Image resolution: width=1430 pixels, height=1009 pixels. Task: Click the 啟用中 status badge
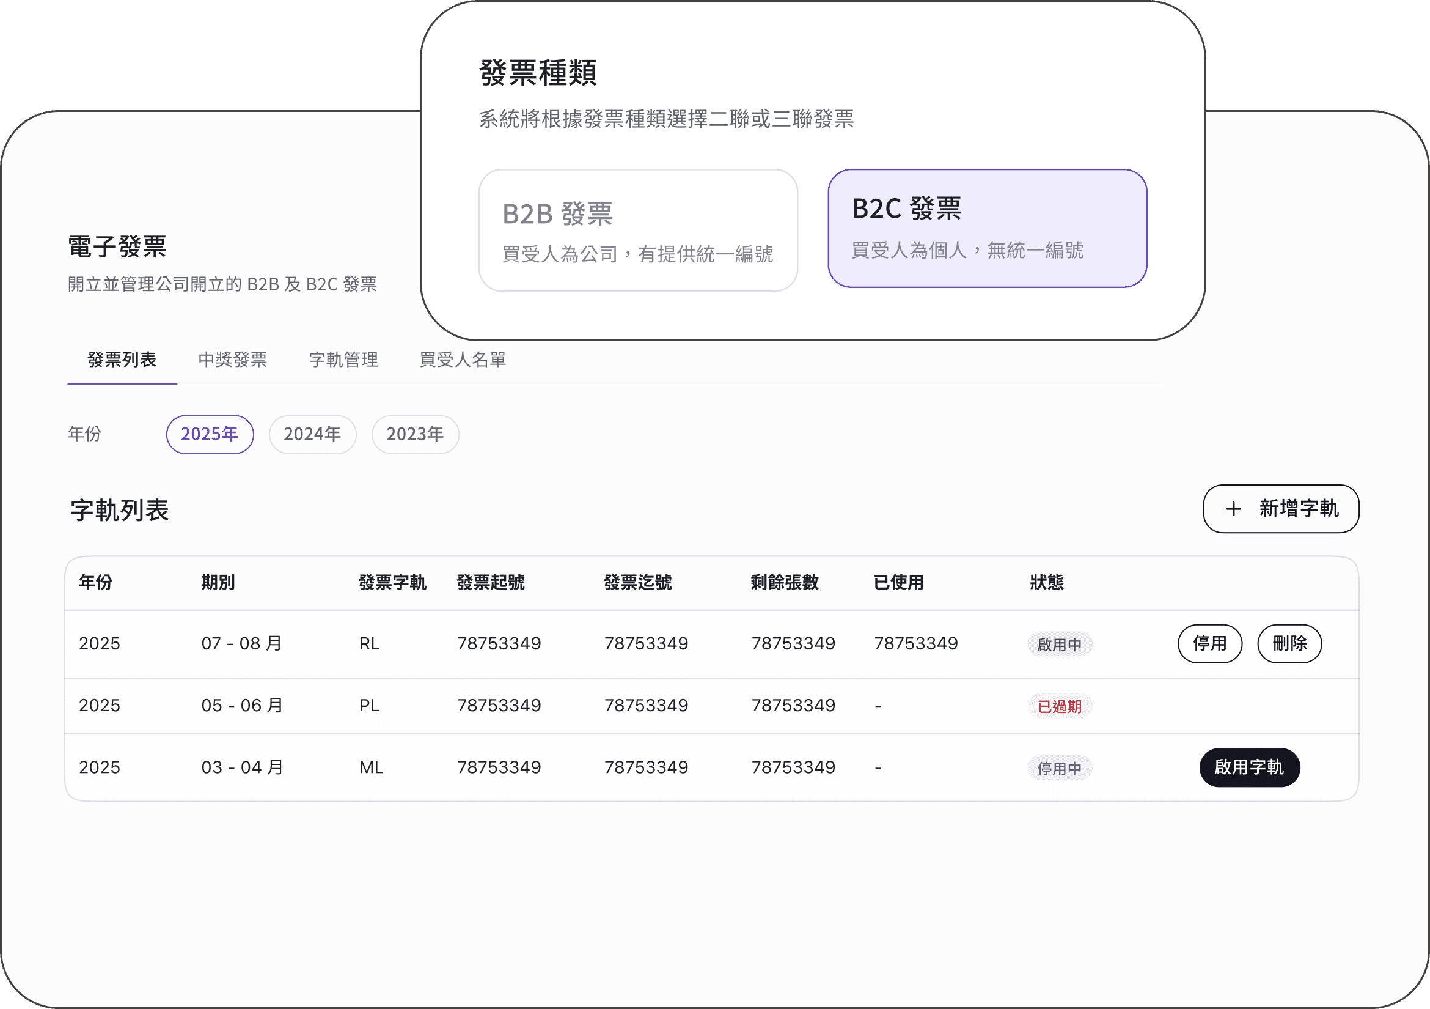(1060, 645)
